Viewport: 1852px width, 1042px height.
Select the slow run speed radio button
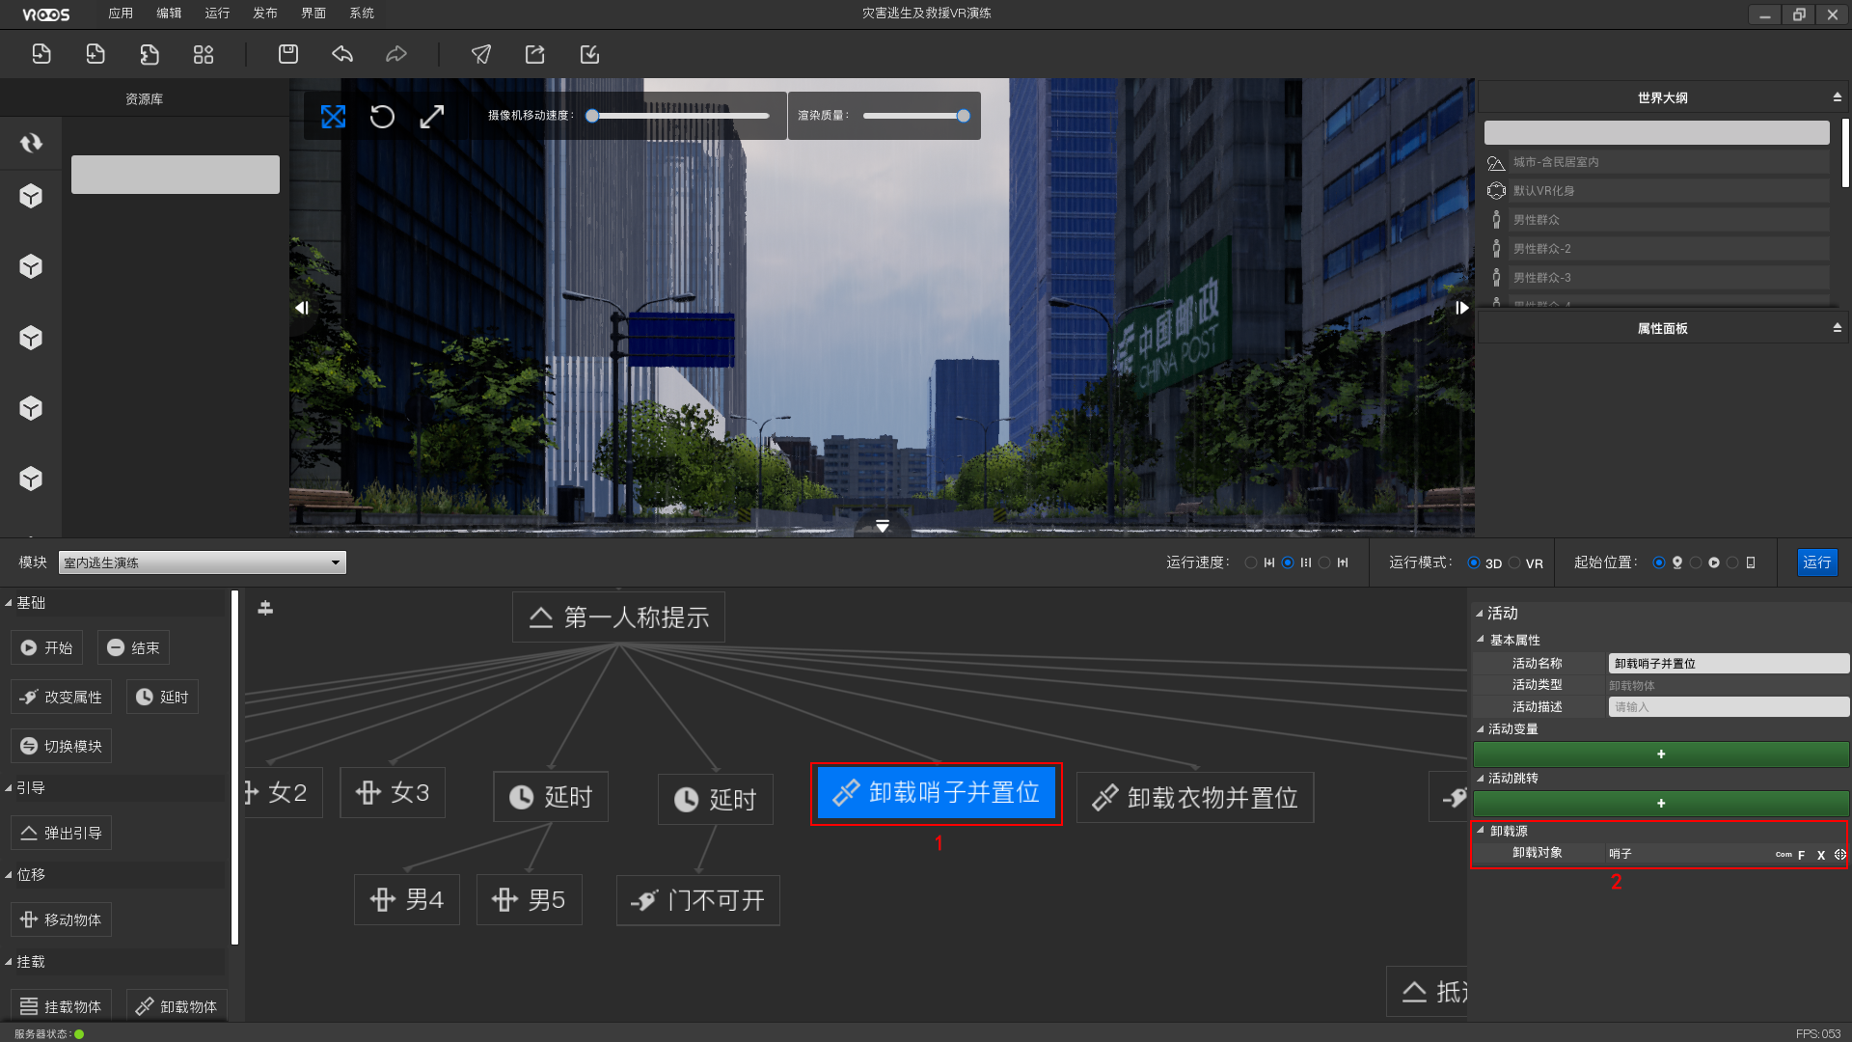pos(1251,562)
